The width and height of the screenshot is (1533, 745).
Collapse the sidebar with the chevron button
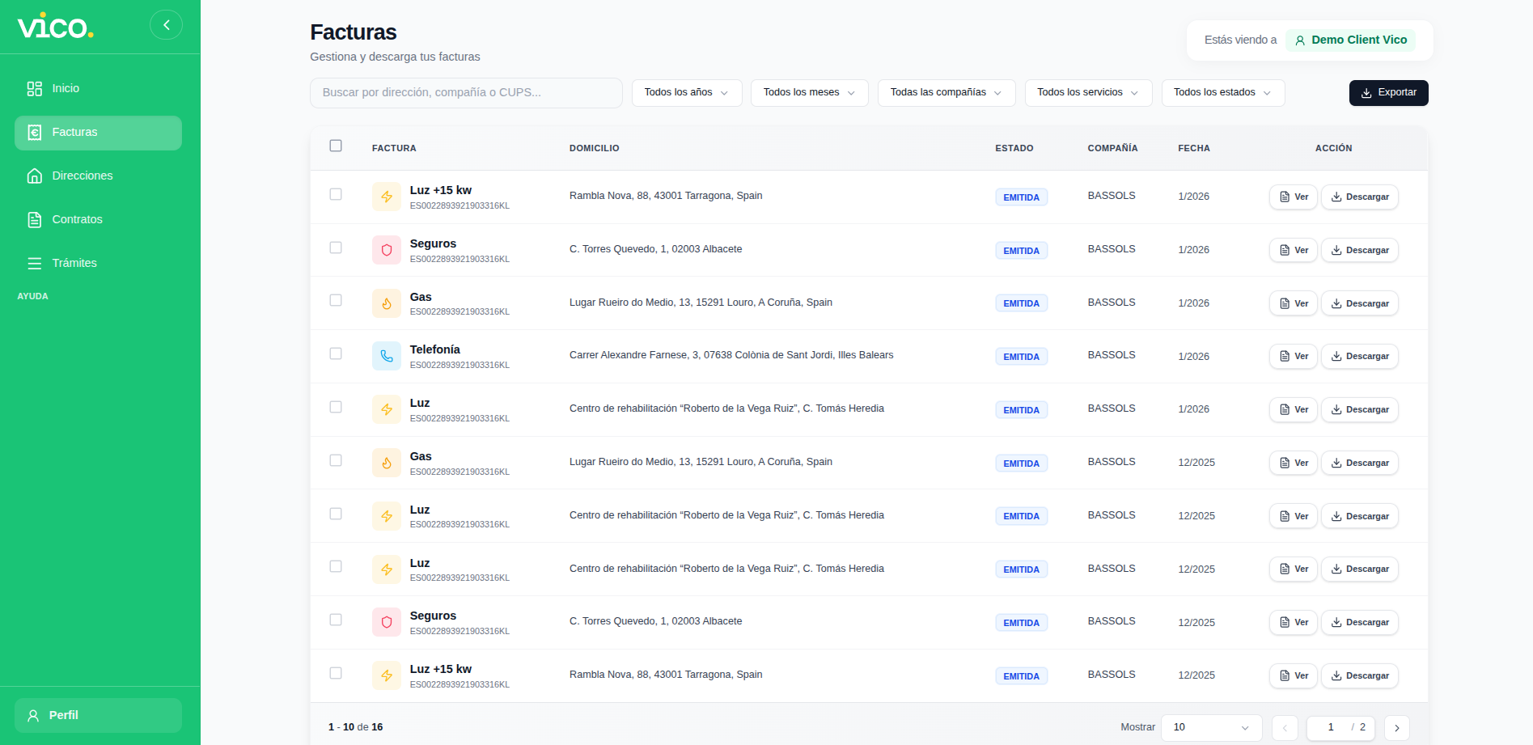(x=166, y=25)
